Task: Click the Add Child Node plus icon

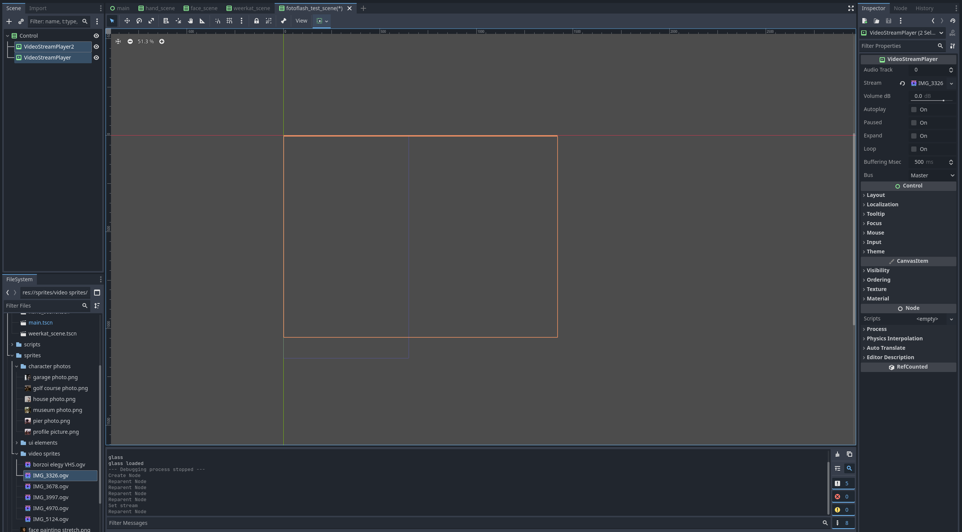Action: (9, 21)
